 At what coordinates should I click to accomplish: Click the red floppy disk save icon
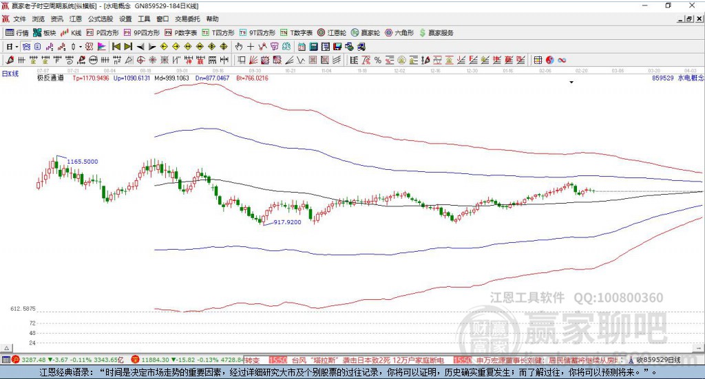(x=337, y=47)
